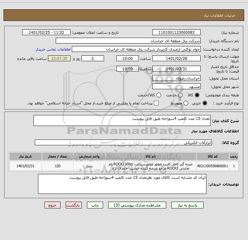The height and width of the screenshot is (240, 248).
Task: Click the واحد شمارش column header
Action: [89, 156]
